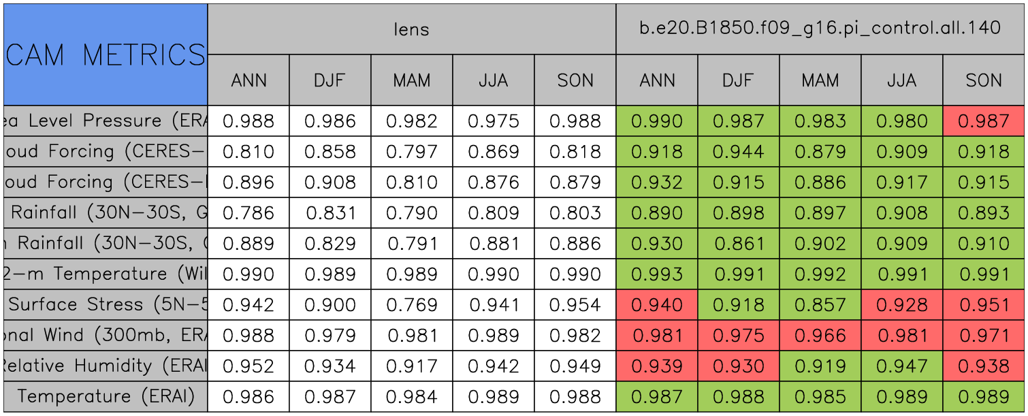Click the CAM METRICS header cell
The width and height of the screenshot is (1028, 416).
point(106,54)
